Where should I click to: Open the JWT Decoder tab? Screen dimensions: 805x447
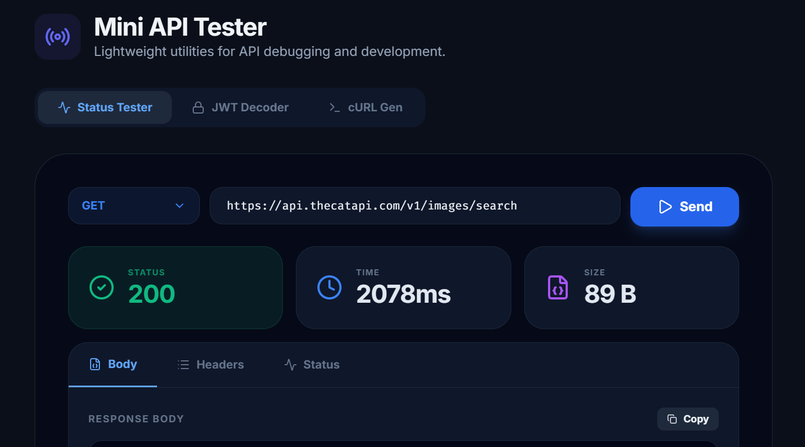pyautogui.click(x=240, y=107)
